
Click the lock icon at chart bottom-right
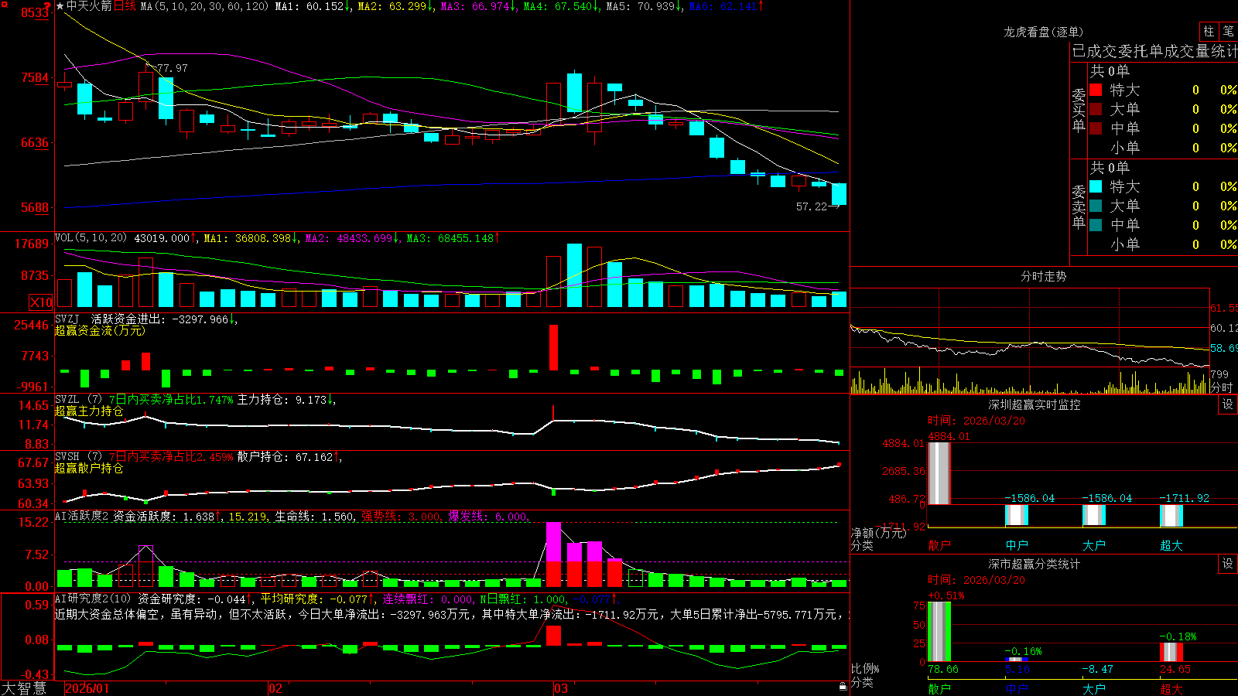843,687
